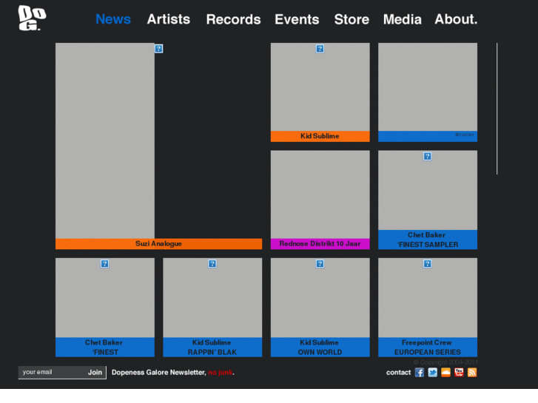The image size is (538, 403).
Task: Open Kid Sublime OWN WORLD caption
Action: tap(320, 347)
